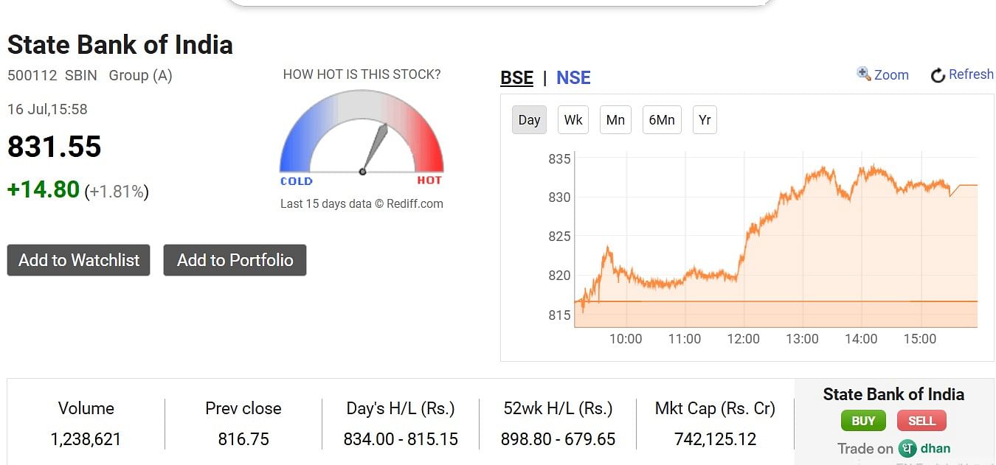Screen dimensions: 996x465
Task: Select the Wk chart range
Action: tap(573, 120)
